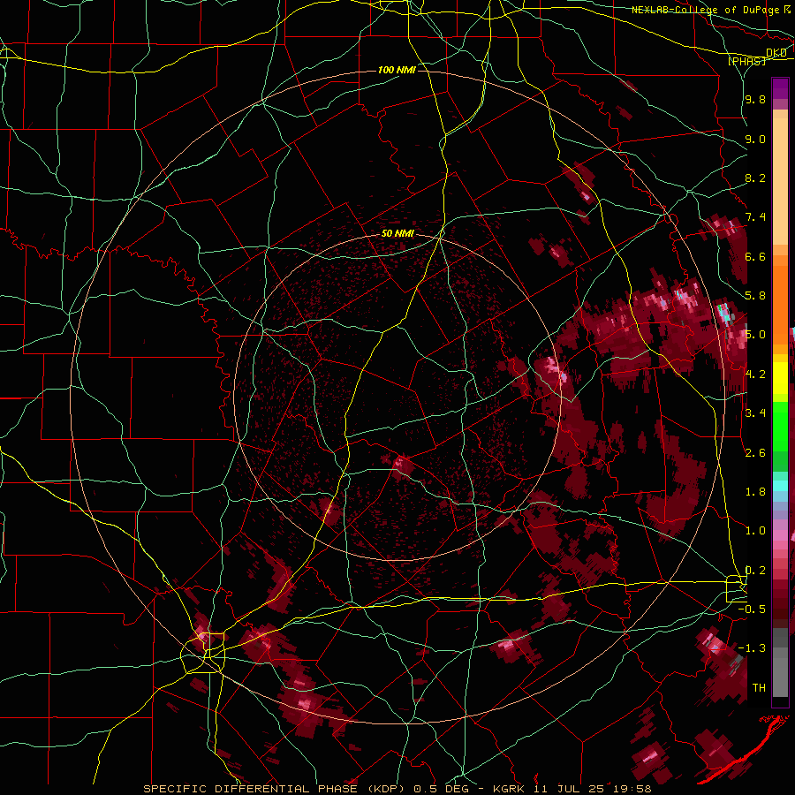
Task: Click the 2.6 scale value
Action: [755, 452]
